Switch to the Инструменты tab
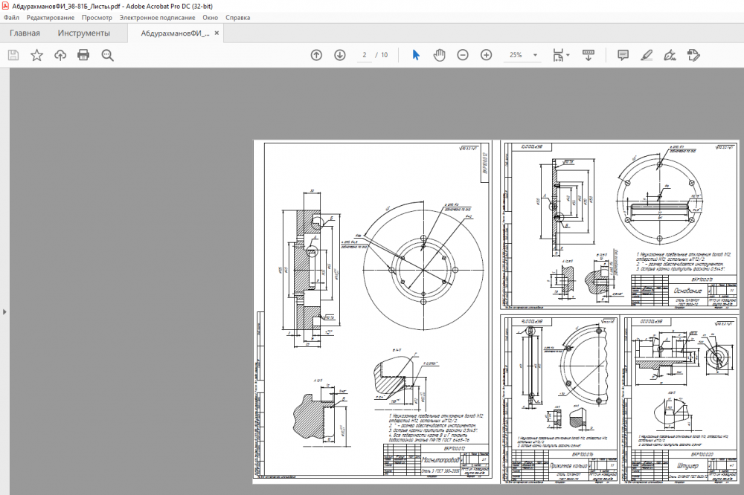Image resolution: width=744 pixels, height=495 pixels. (x=84, y=33)
